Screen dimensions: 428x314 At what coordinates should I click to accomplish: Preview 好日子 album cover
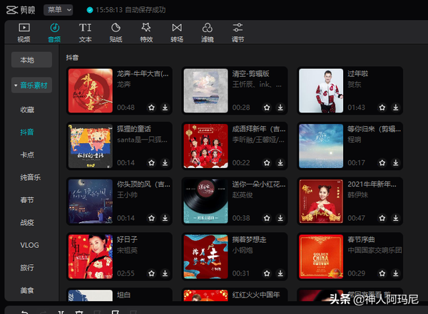(x=91, y=256)
